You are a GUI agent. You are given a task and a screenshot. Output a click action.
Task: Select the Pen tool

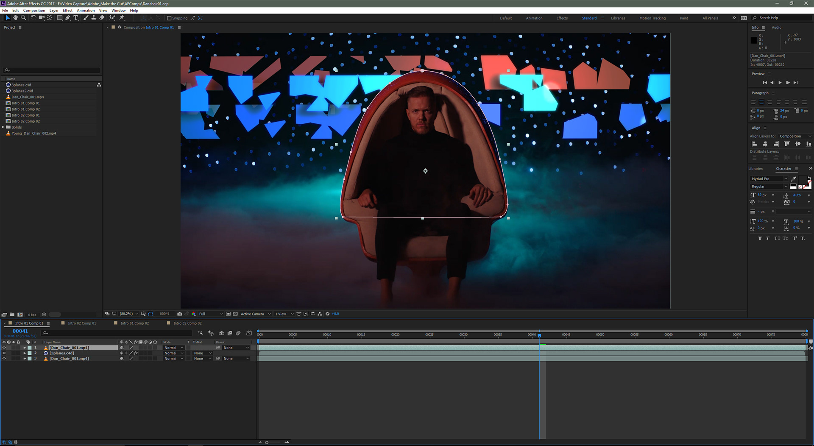(68, 18)
